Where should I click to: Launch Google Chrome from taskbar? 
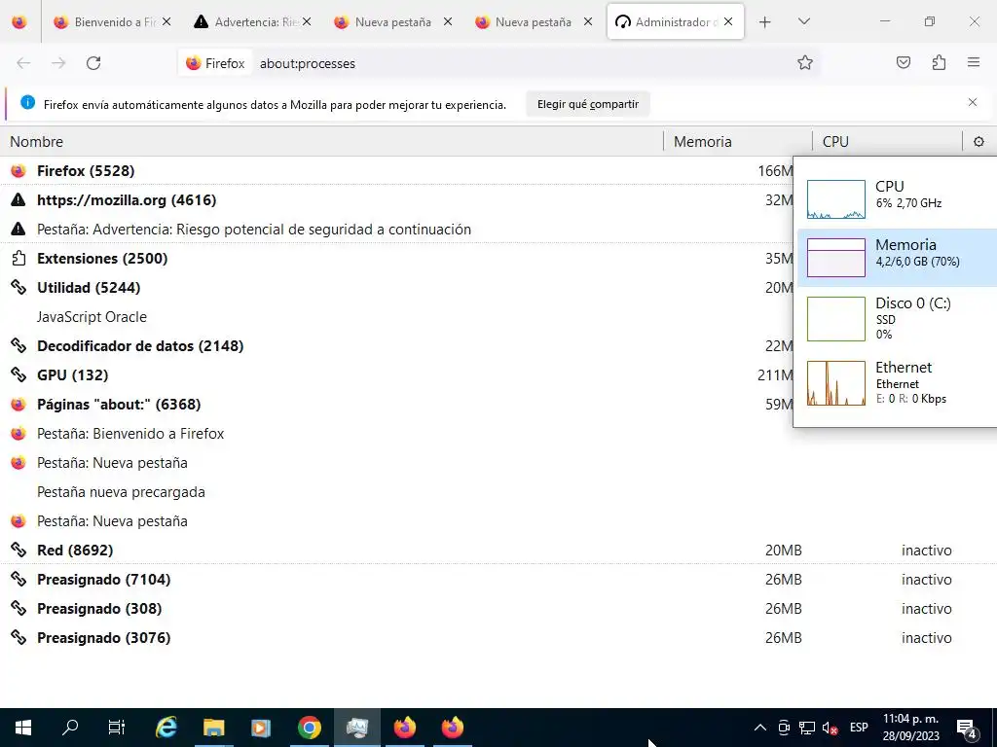click(x=309, y=728)
